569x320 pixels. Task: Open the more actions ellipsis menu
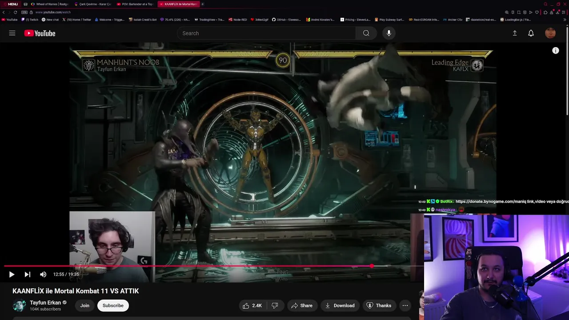(405, 305)
